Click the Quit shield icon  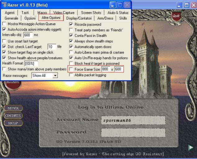pos(176,16)
